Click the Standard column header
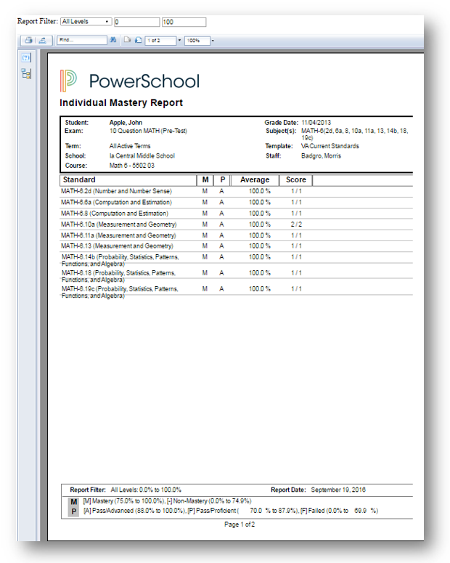The width and height of the screenshot is (450, 563). (128, 180)
